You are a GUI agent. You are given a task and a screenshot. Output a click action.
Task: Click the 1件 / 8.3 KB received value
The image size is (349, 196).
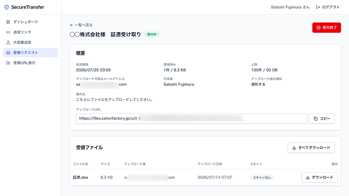tap(175, 70)
